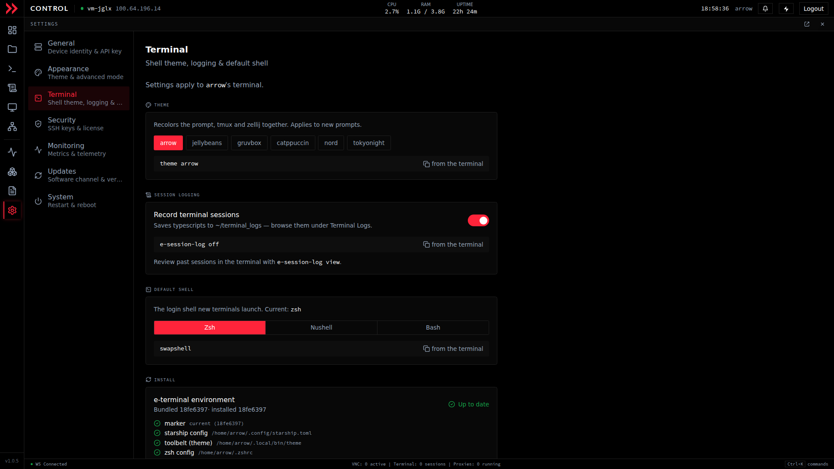This screenshot has height=469, width=834.
Task: Select the catppuccin theme
Action: point(293,143)
